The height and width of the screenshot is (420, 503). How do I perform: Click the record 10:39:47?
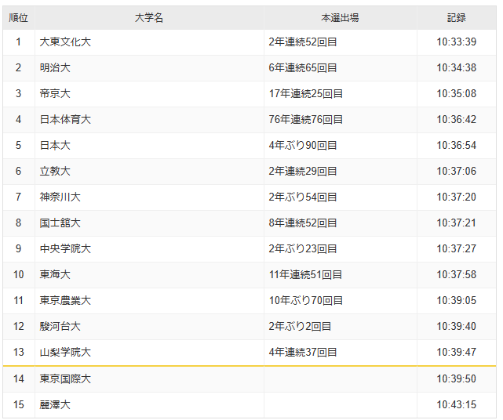click(457, 353)
